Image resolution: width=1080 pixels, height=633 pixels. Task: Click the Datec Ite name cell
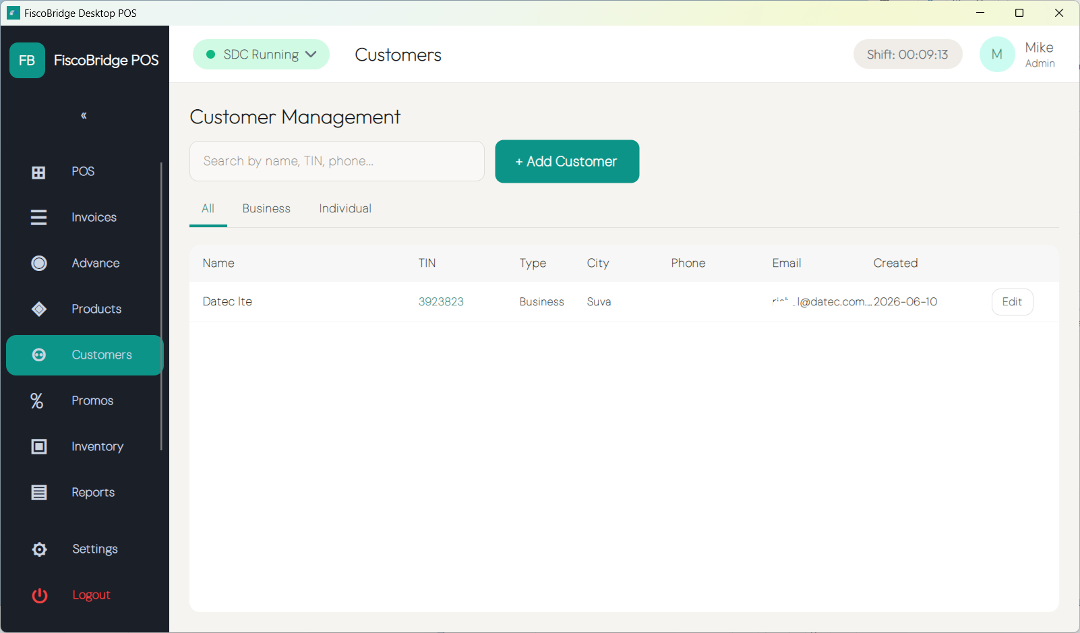227,301
